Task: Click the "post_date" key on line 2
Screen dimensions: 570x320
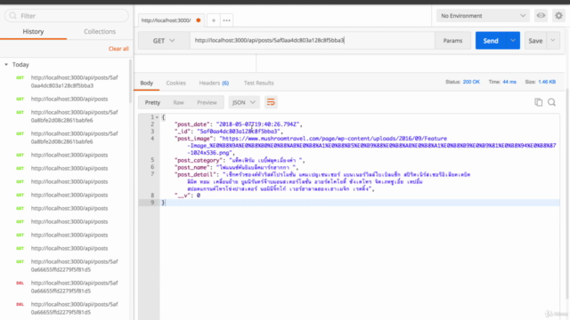Action: 192,124
